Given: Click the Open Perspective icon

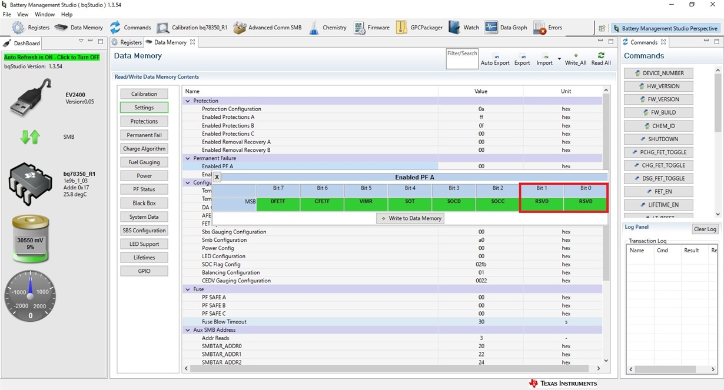Looking at the screenshot, I should pyautogui.click(x=602, y=28).
